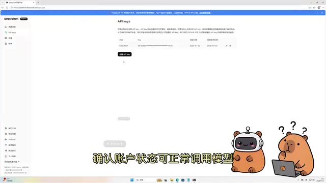Screen dimensions: 326x183
Task: Open the personal info sidebar item
Action: point(10,156)
